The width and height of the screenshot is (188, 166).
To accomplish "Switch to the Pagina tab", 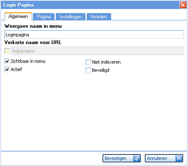I will tap(44, 17).
